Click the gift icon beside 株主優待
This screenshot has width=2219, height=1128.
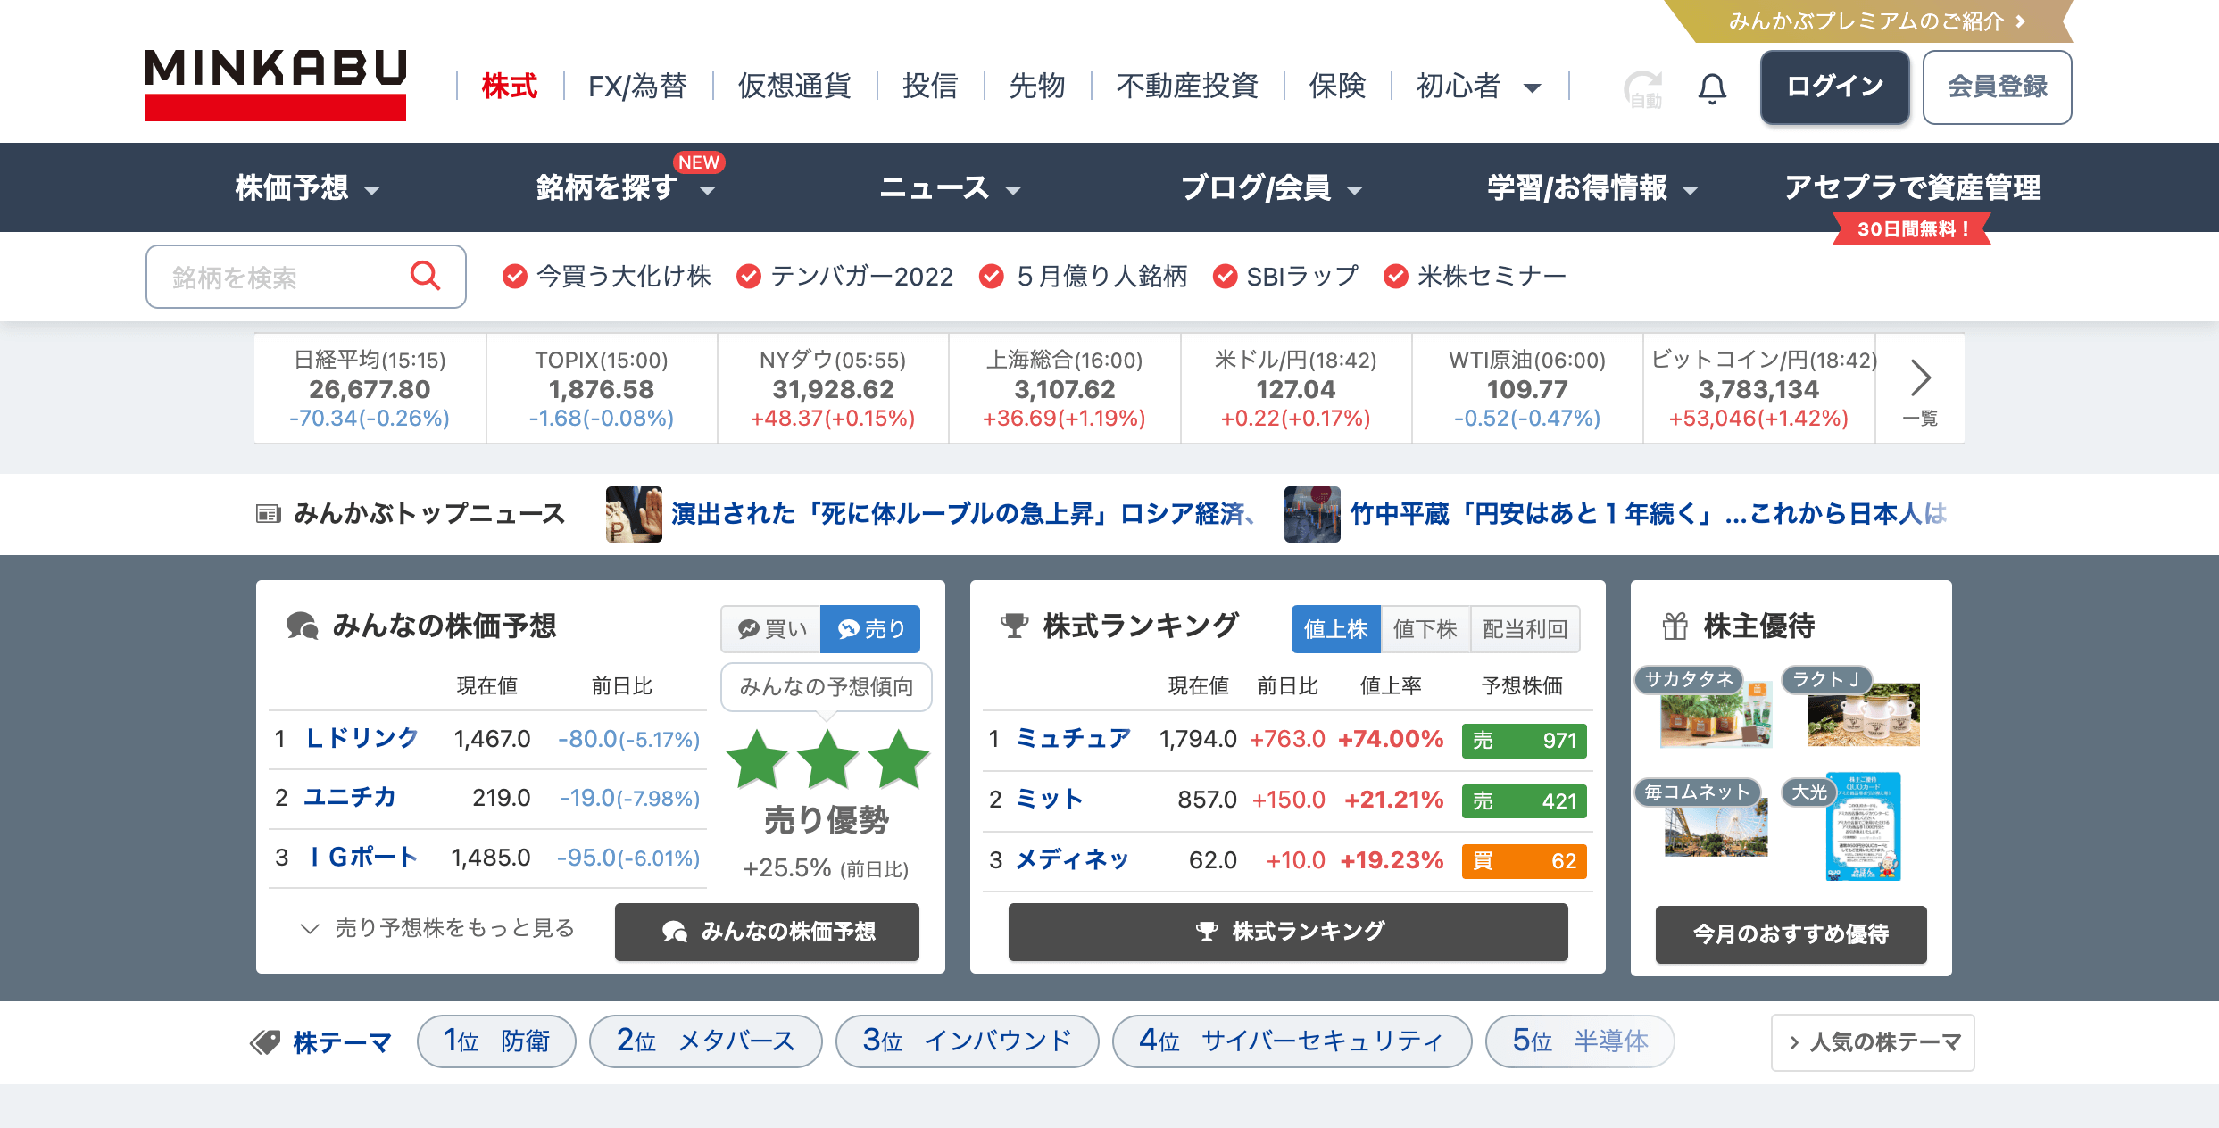click(x=1675, y=626)
